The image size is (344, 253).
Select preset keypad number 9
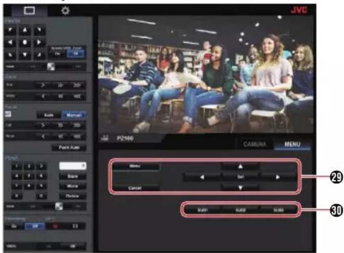pyautogui.click(x=41, y=186)
